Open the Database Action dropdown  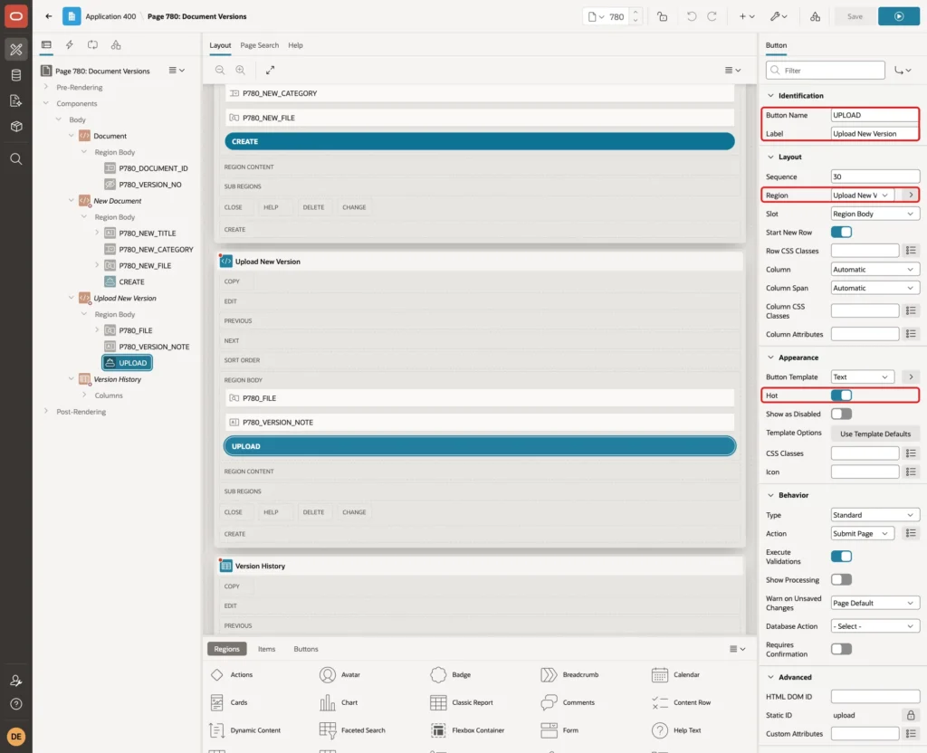[875, 626]
